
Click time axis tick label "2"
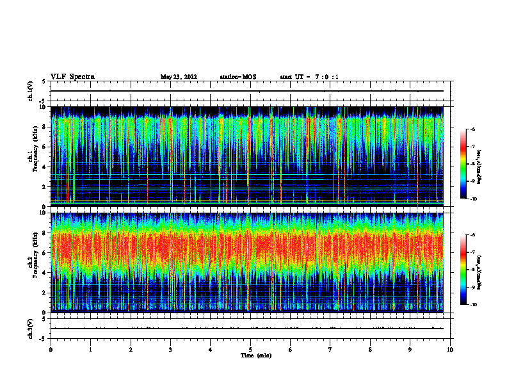point(131,350)
